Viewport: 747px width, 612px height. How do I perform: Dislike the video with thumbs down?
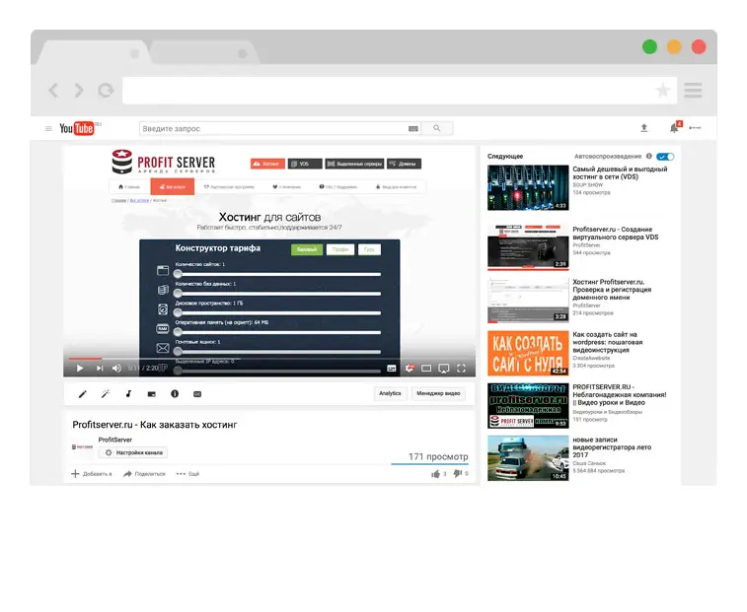[x=458, y=473]
